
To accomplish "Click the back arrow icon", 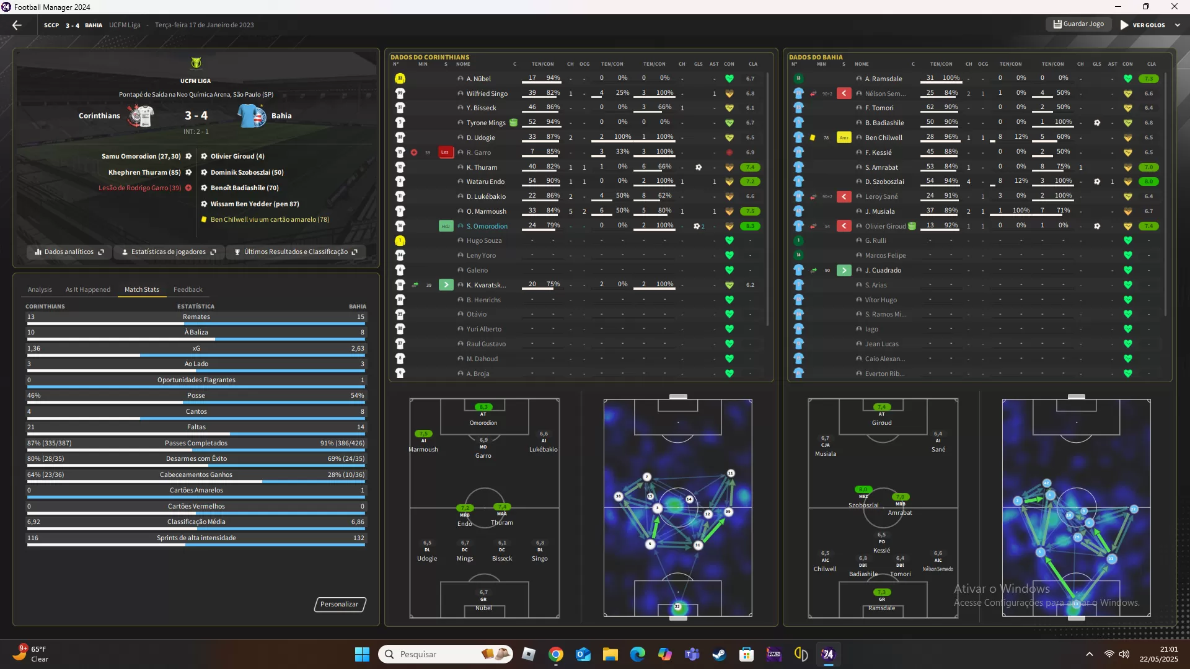I will (x=17, y=25).
